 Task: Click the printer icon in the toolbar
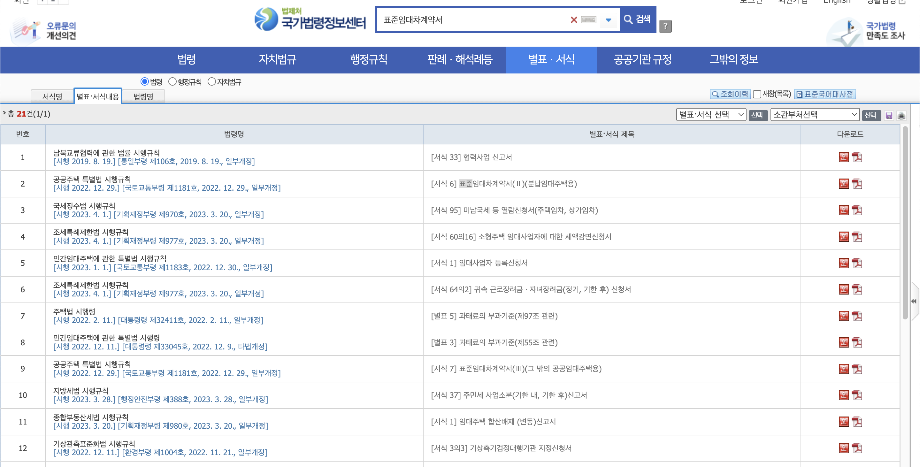point(901,115)
